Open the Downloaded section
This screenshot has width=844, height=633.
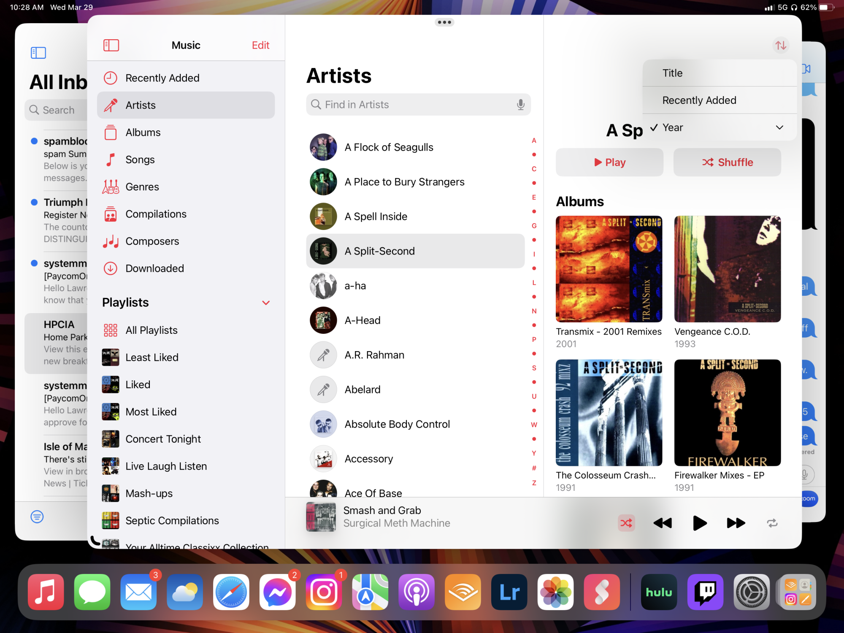(x=186, y=268)
